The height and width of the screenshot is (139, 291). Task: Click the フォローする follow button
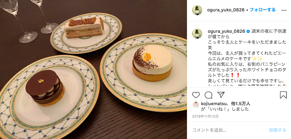coord(263,10)
